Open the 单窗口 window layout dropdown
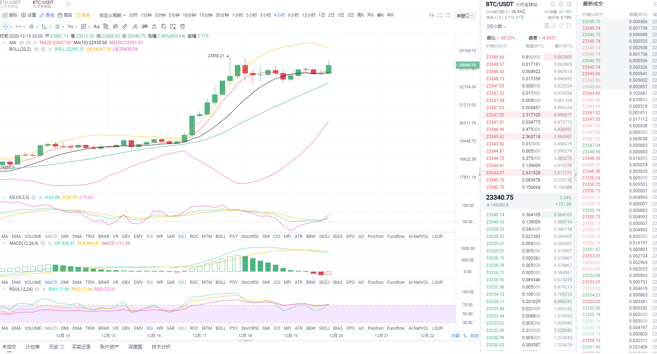The width and height of the screenshot is (657, 354). point(465,16)
